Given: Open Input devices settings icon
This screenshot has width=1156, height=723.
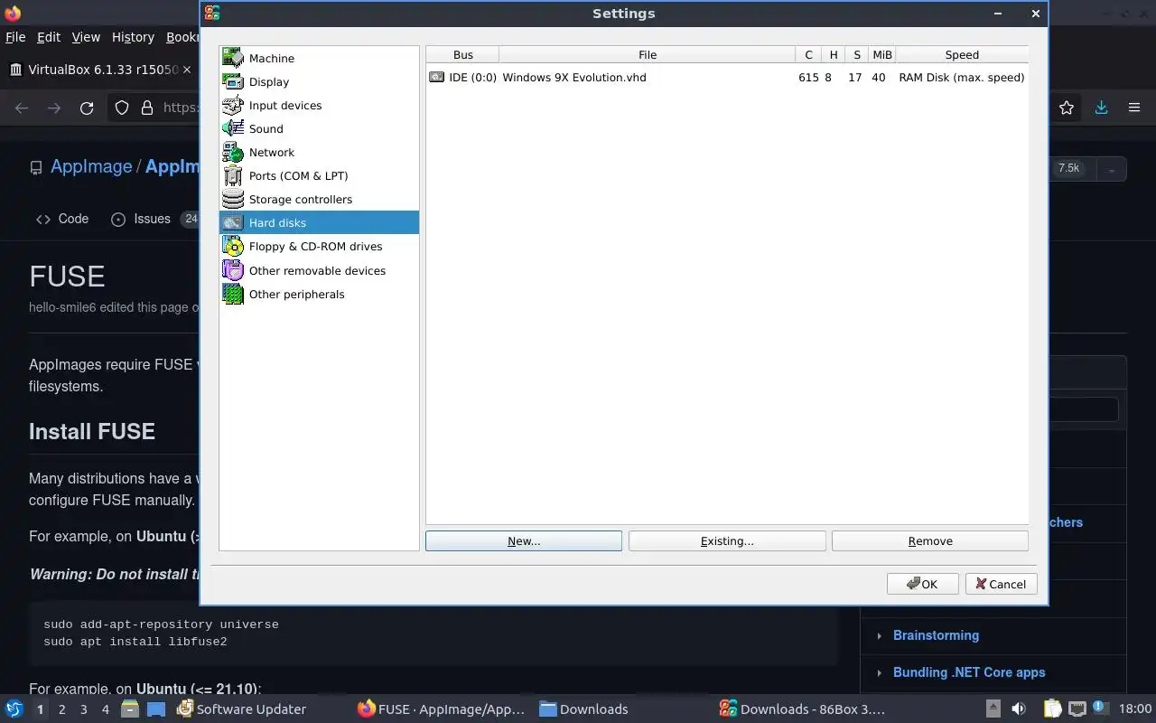Looking at the screenshot, I should coord(233,105).
